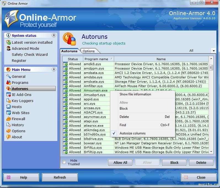The height and width of the screenshot is (188, 220).
Task: Select the ASACPI.sys entry
Action: pyautogui.click(x=136, y=112)
